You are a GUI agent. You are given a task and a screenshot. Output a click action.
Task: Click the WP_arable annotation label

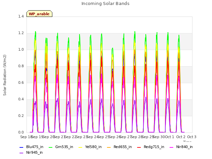click(x=39, y=14)
